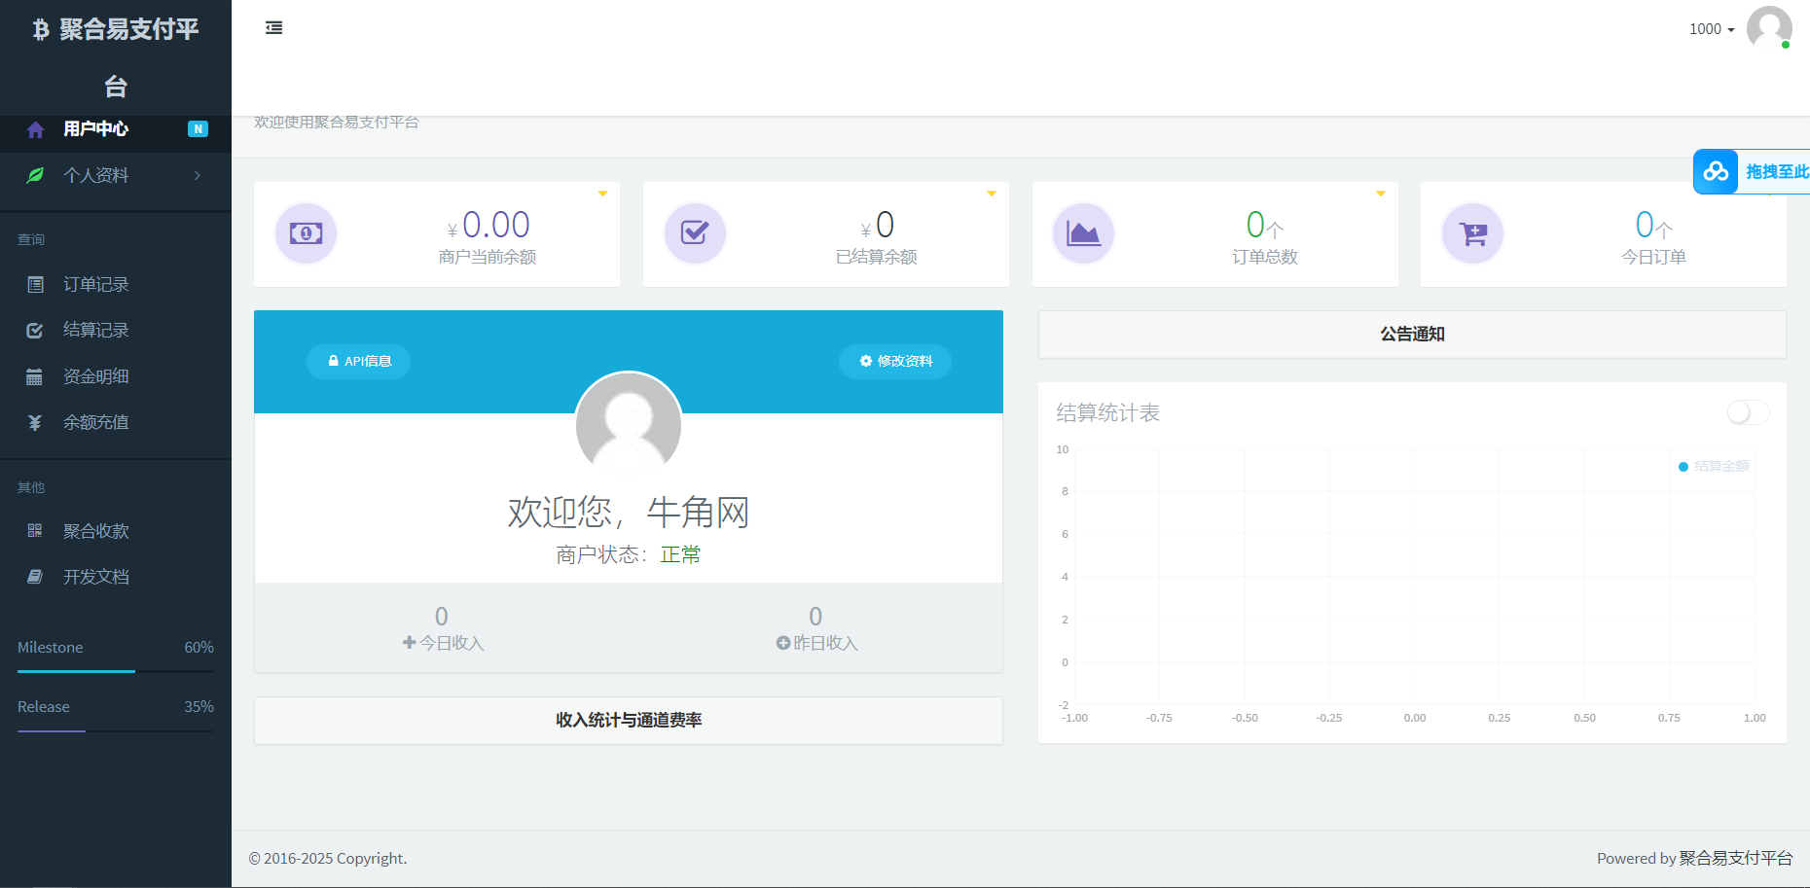Click the 2016-2025 Copyright footer text

point(328,859)
